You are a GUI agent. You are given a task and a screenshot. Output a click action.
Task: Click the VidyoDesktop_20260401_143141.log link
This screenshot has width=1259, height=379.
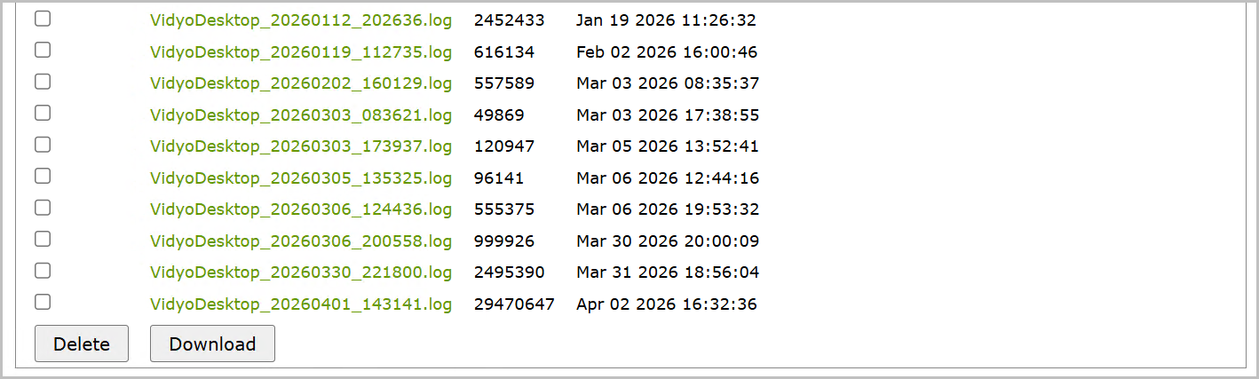pos(301,304)
